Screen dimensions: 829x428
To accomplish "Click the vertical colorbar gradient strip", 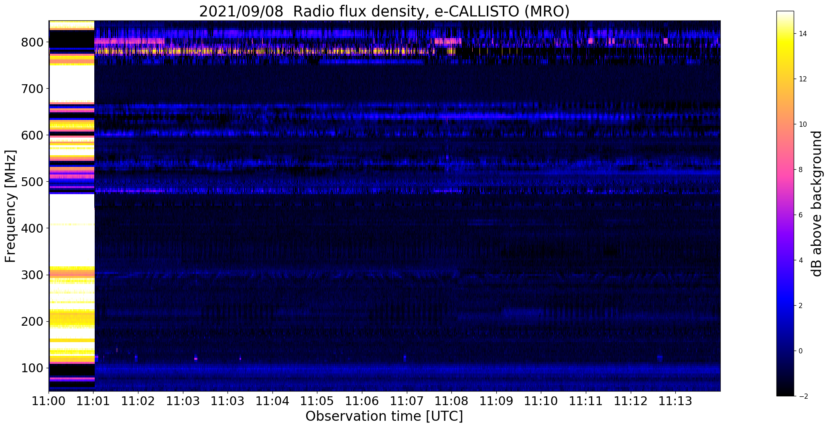I will tap(785, 203).
